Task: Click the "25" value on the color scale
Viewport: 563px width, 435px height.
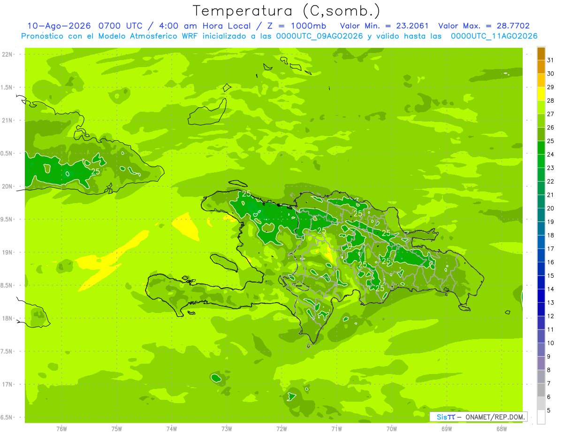Action: coord(550,141)
